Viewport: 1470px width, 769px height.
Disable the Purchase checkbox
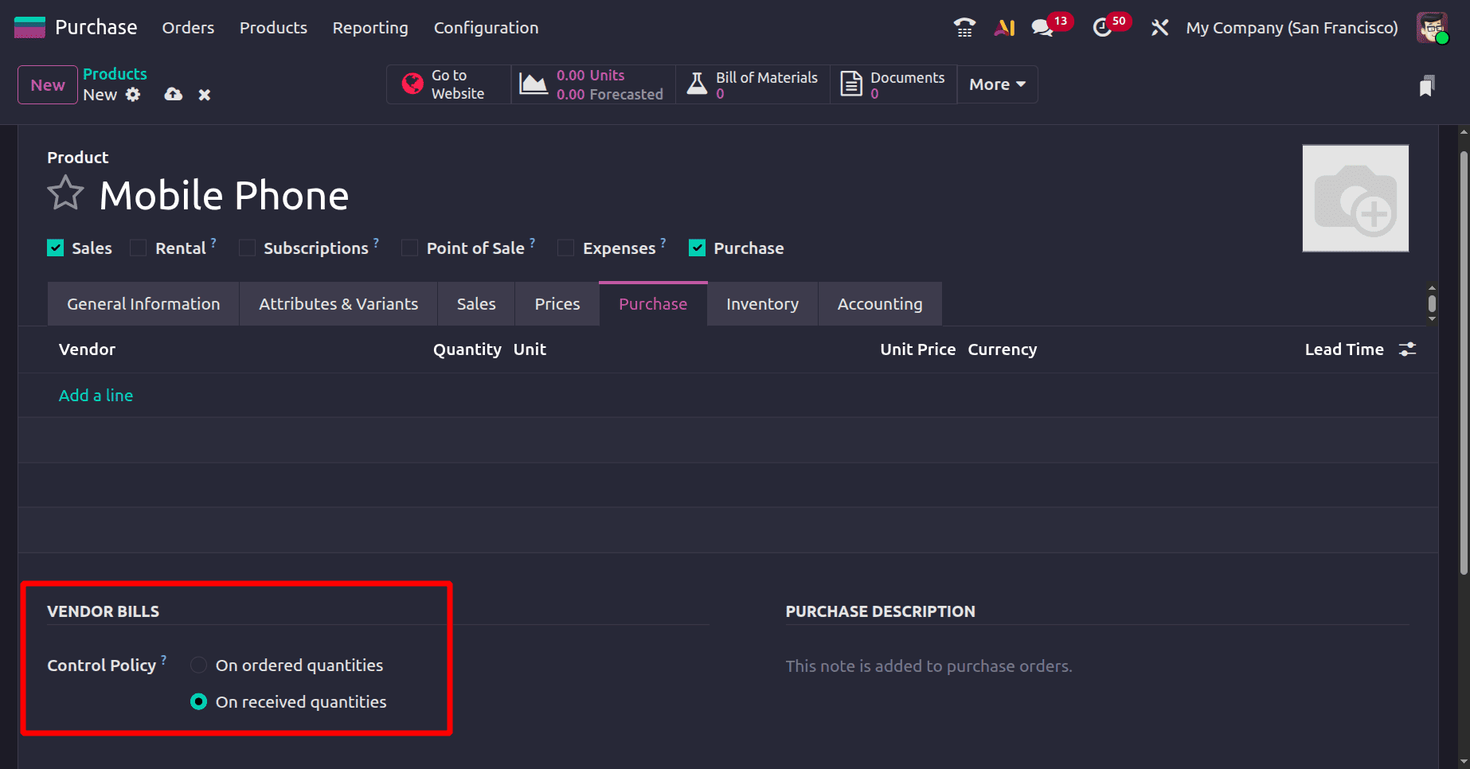click(x=697, y=248)
